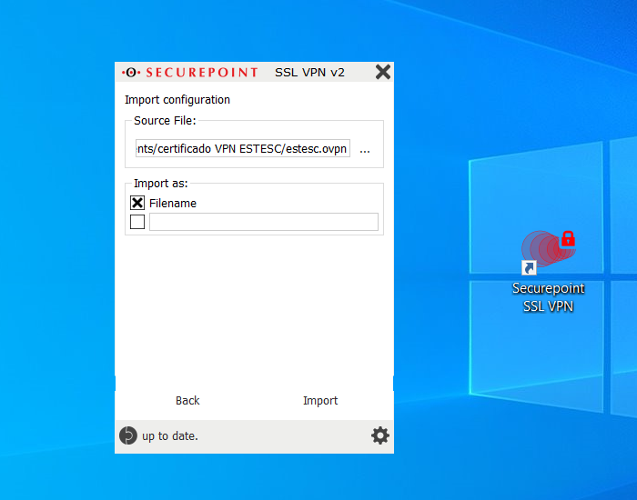Click the Securepoint logo in title bar
The image size is (637, 500).
click(x=190, y=72)
